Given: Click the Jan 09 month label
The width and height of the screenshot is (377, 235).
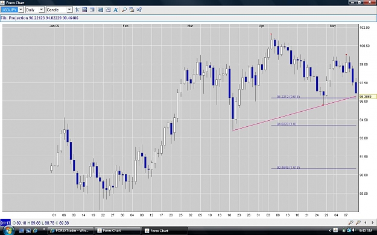Looking at the screenshot, I should [x=54, y=26].
